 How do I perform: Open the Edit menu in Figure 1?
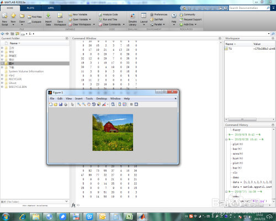point(60,98)
